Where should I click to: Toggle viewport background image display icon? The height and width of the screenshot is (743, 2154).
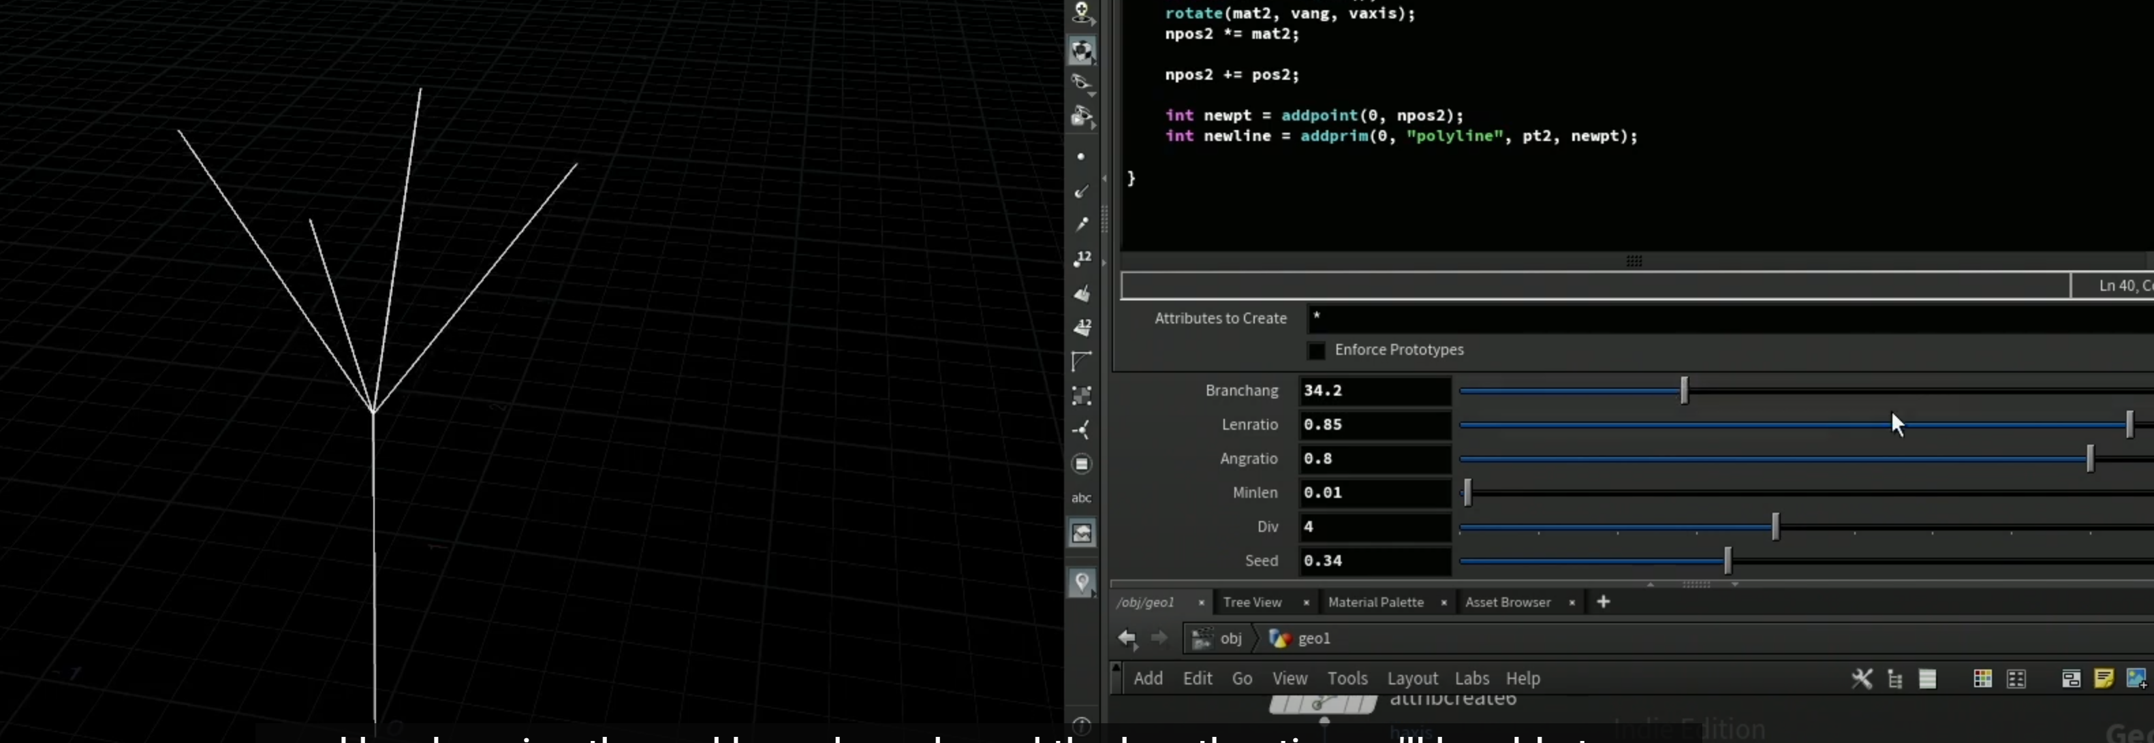point(1082,533)
